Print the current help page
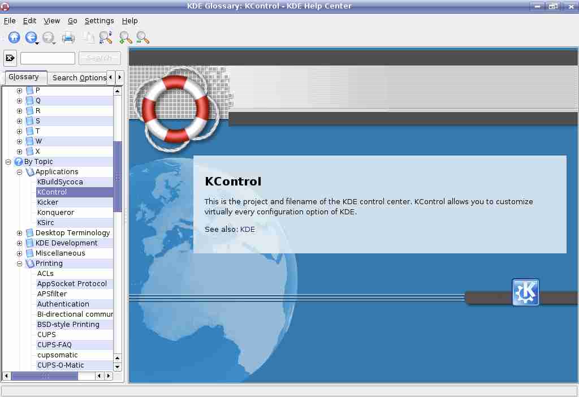The height and width of the screenshot is (397, 579). click(68, 37)
